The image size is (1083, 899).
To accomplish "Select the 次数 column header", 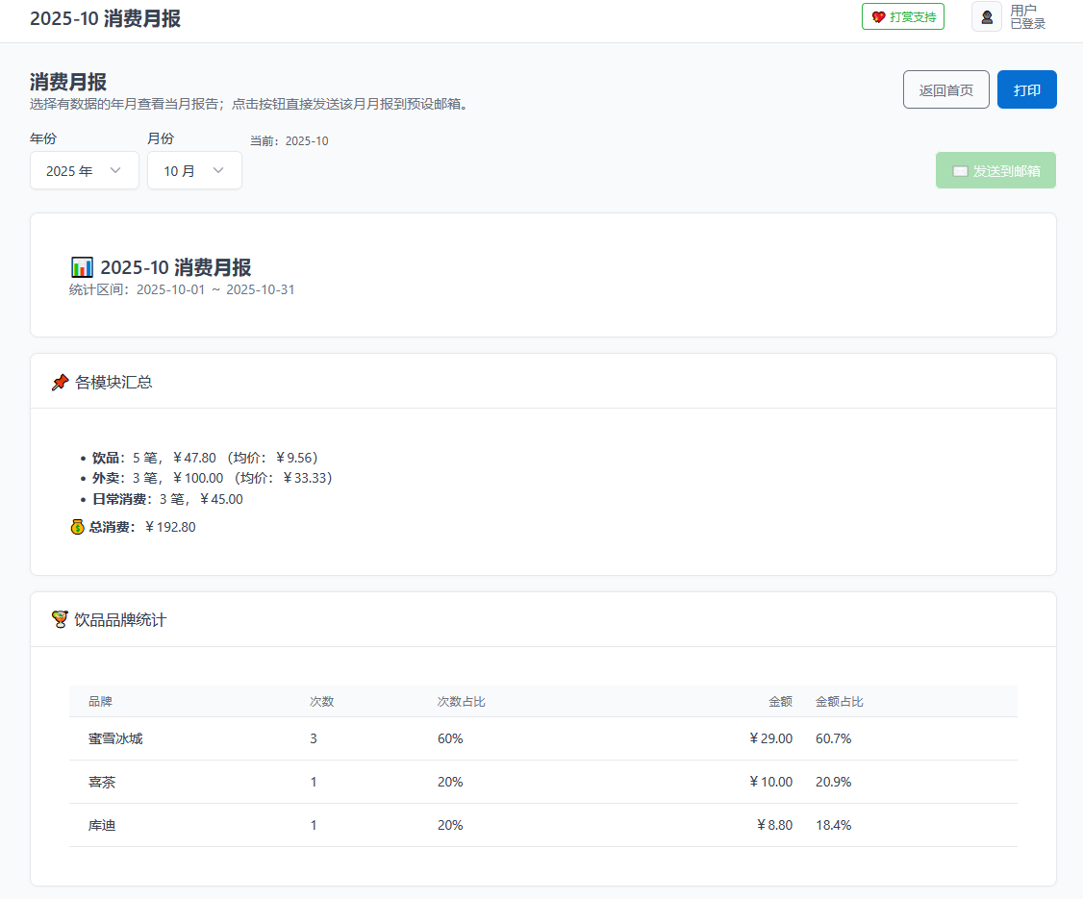I will (321, 702).
